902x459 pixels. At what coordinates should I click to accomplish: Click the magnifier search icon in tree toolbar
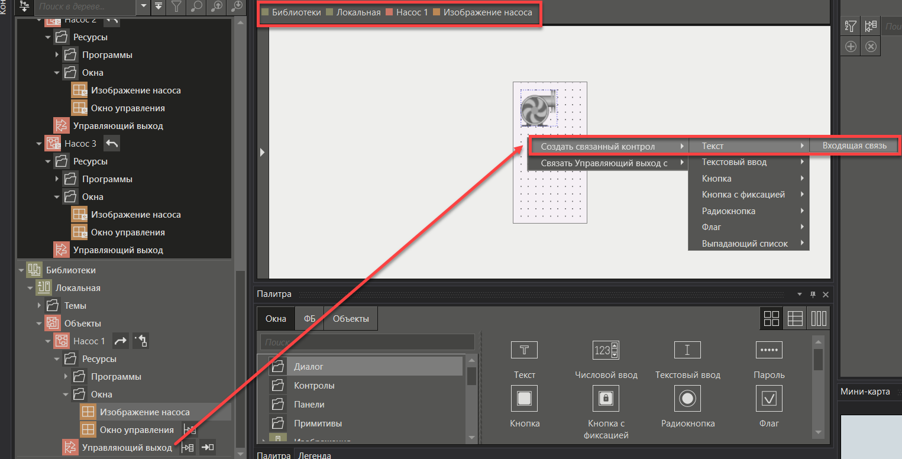[196, 7]
